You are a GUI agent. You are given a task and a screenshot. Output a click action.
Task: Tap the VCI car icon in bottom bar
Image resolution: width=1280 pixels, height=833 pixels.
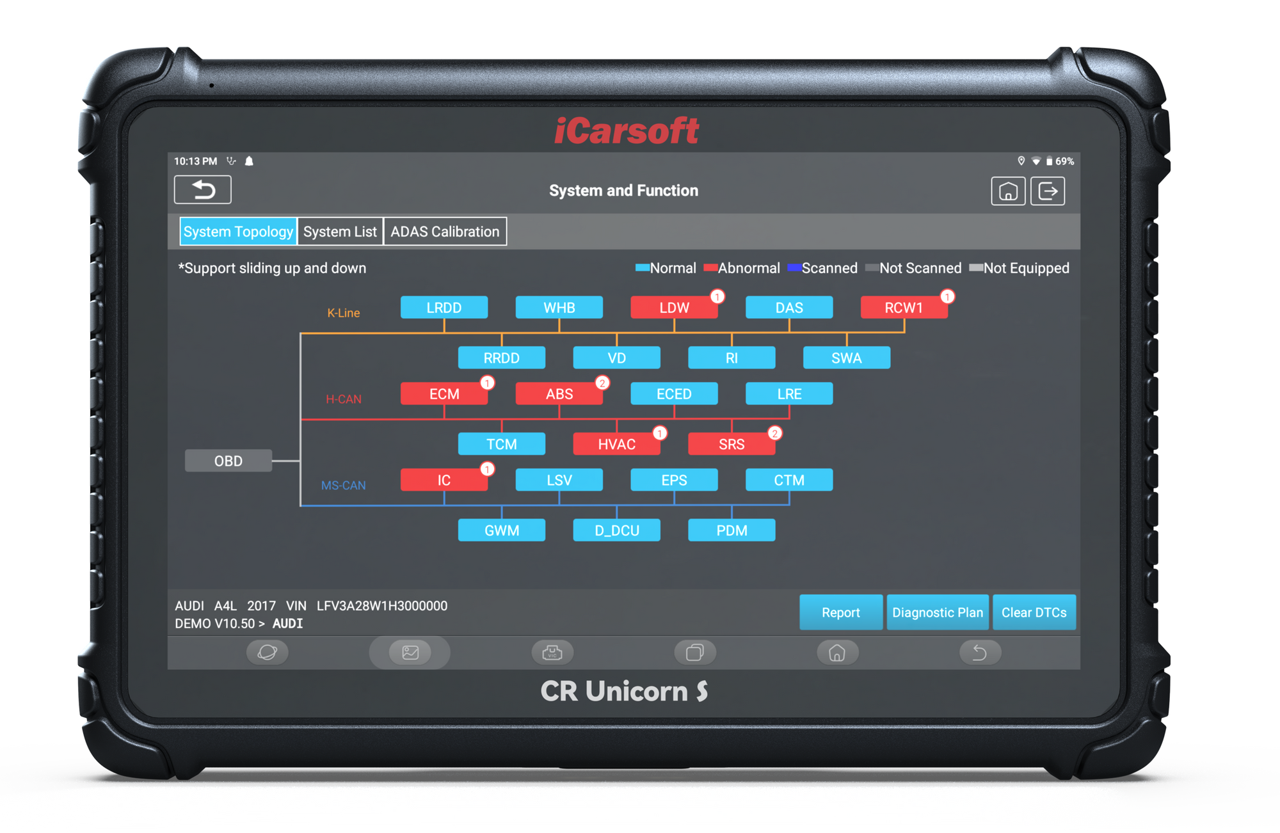pyautogui.click(x=552, y=653)
